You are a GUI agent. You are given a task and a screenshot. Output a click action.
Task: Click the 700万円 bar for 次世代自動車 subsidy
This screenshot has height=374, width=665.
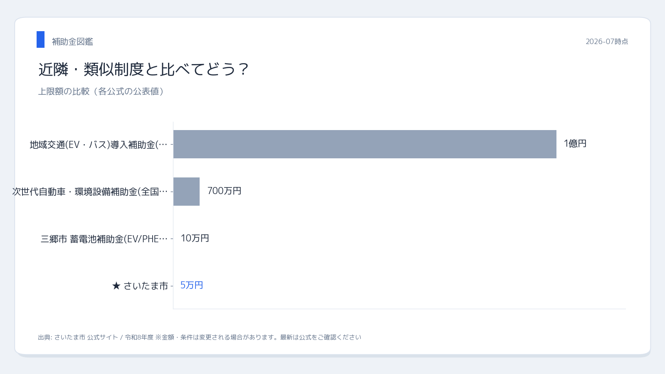pos(186,192)
